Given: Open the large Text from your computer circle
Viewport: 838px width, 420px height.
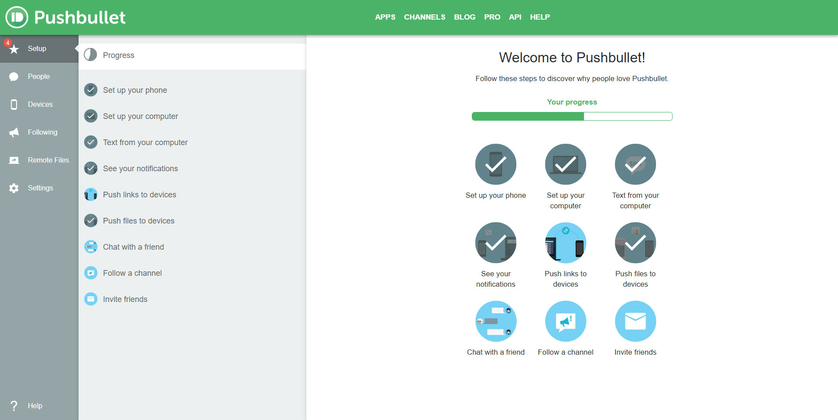Looking at the screenshot, I should [635, 164].
